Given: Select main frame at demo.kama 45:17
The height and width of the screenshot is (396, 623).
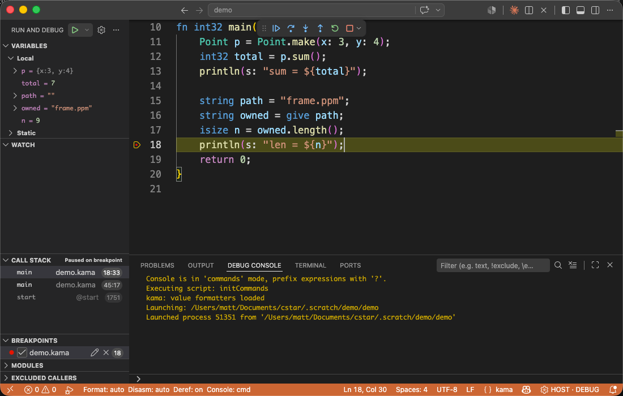Looking at the screenshot, I should tap(65, 285).
